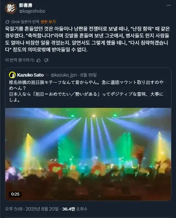This screenshot has height=218, width=176.
Task: Open the Kazuko Sato display name
Action: 30,75
